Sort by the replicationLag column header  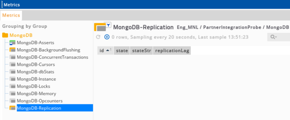click(x=172, y=51)
